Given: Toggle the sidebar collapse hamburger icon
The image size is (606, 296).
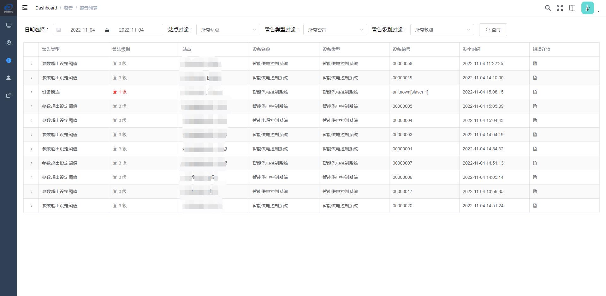Looking at the screenshot, I should (25, 8).
